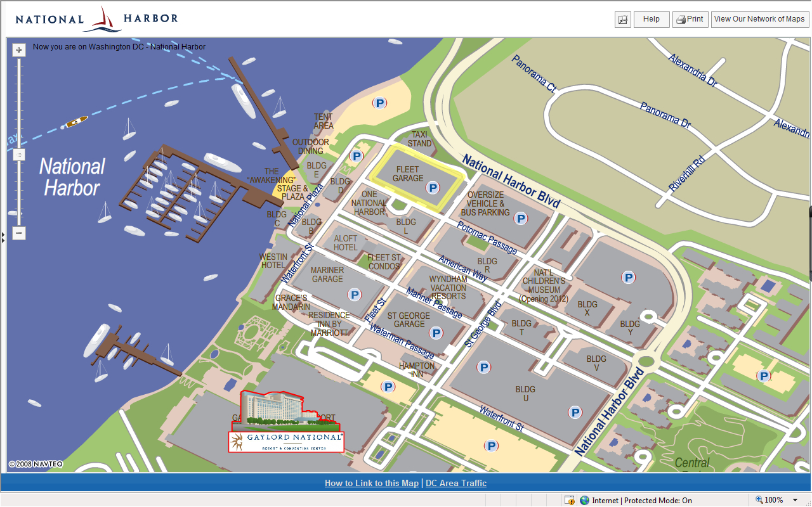Click the Gaylord National resort logo

286,441
